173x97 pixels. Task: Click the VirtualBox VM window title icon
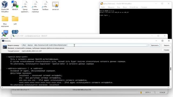click(x=102, y=4)
